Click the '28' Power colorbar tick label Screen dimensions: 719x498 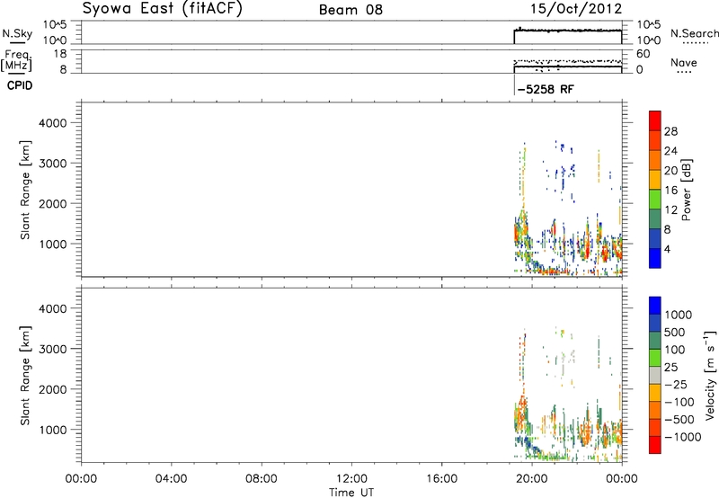[670, 131]
